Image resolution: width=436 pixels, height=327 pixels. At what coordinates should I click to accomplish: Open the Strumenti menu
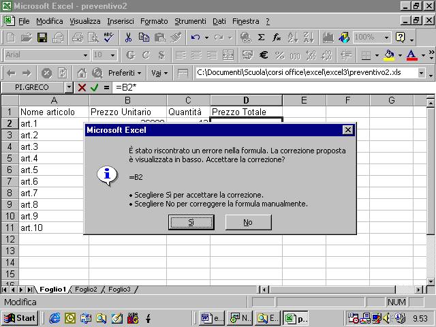(190, 21)
